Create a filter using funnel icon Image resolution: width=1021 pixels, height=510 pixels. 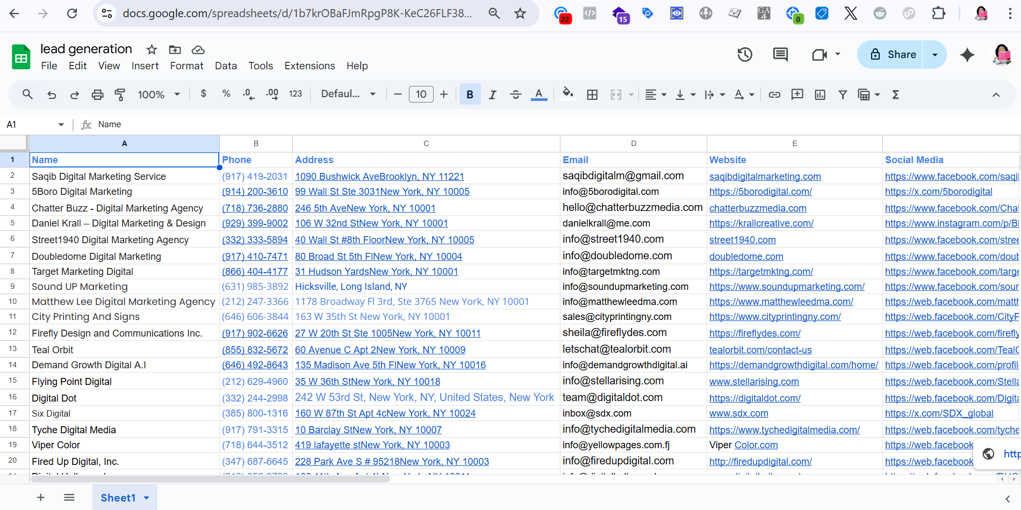(x=843, y=94)
